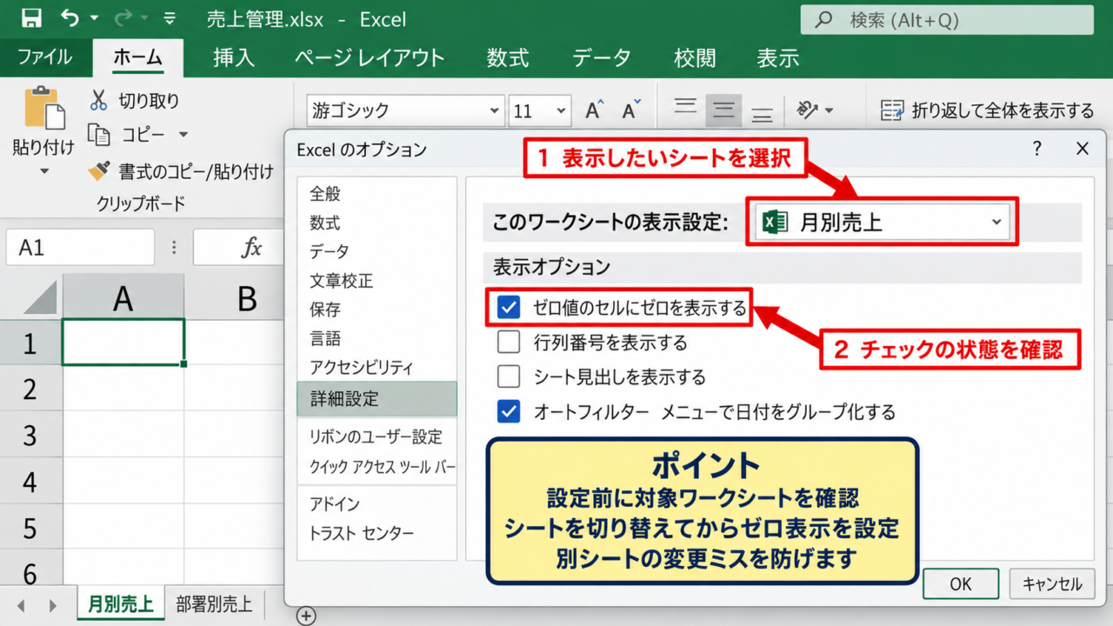
Task: Select 言語 in the options sidebar
Action: (325, 338)
